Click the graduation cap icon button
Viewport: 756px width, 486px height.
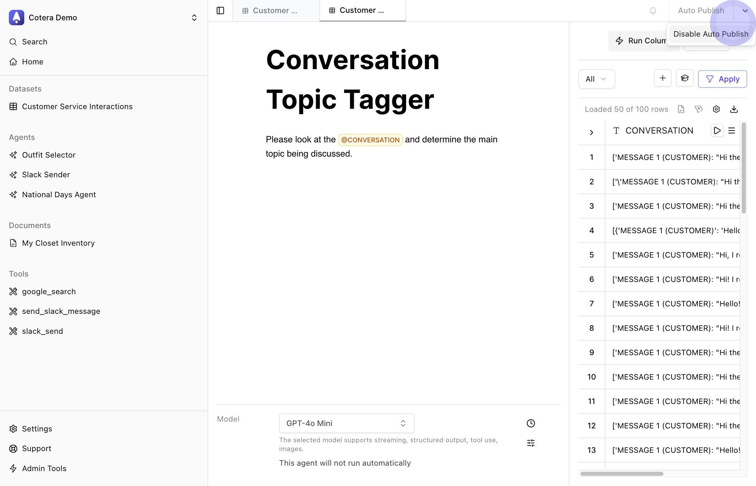(x=684, y=79)
